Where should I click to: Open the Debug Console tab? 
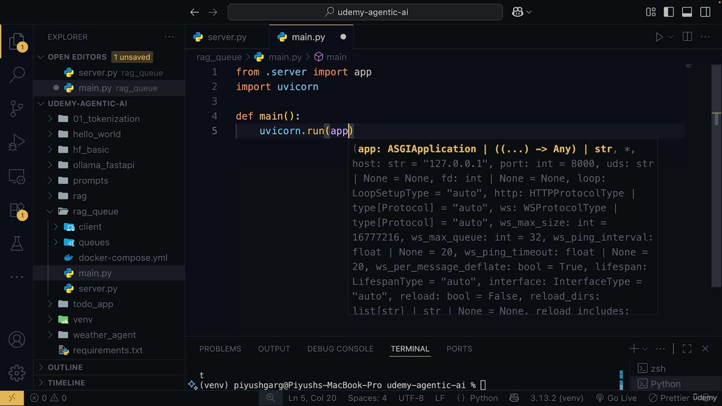click(x=340, y=349)
